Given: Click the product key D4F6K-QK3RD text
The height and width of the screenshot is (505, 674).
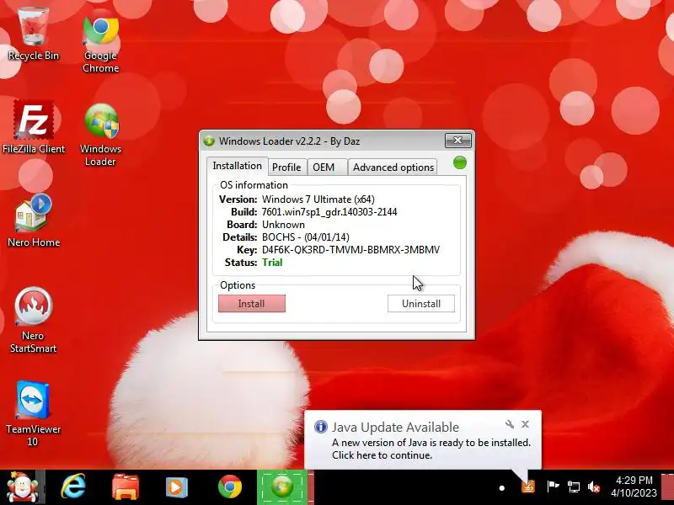Looking at the screenshot, I should tap(350, 250).
